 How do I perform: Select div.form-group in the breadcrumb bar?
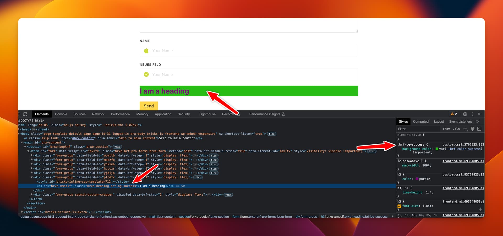point(306,217)
